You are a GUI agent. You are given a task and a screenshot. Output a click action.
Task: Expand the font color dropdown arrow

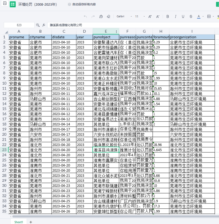tap(203, 16)
